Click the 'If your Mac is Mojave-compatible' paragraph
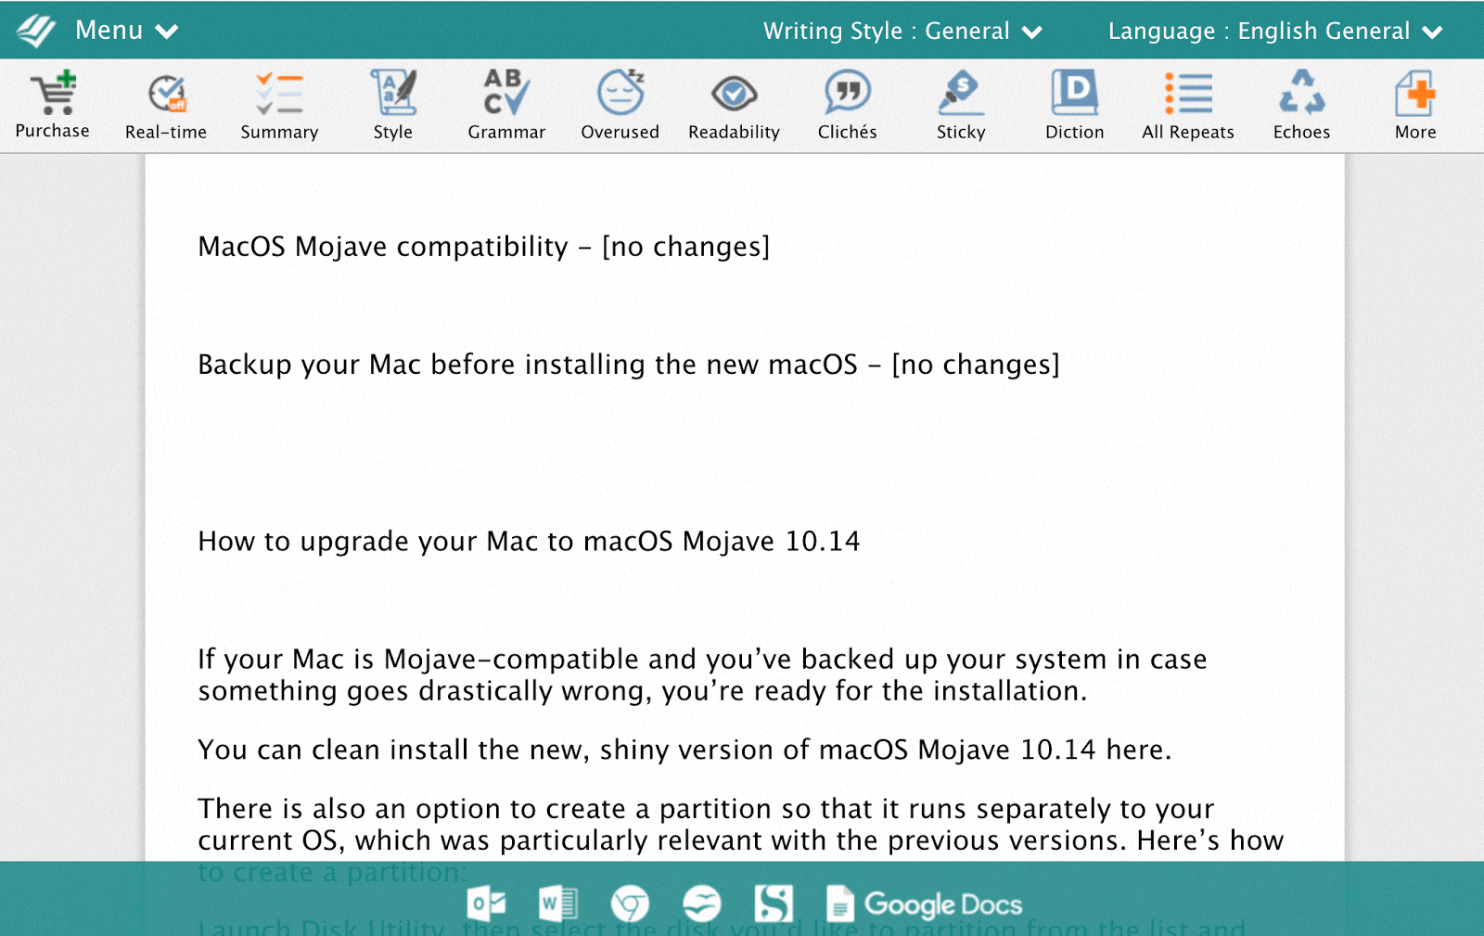Image resolution: width=1484 pixels, height=936 pixels. pos(702,674)
